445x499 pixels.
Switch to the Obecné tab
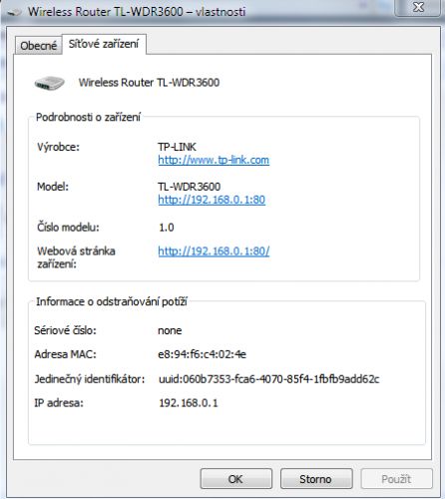coord(39,46)
